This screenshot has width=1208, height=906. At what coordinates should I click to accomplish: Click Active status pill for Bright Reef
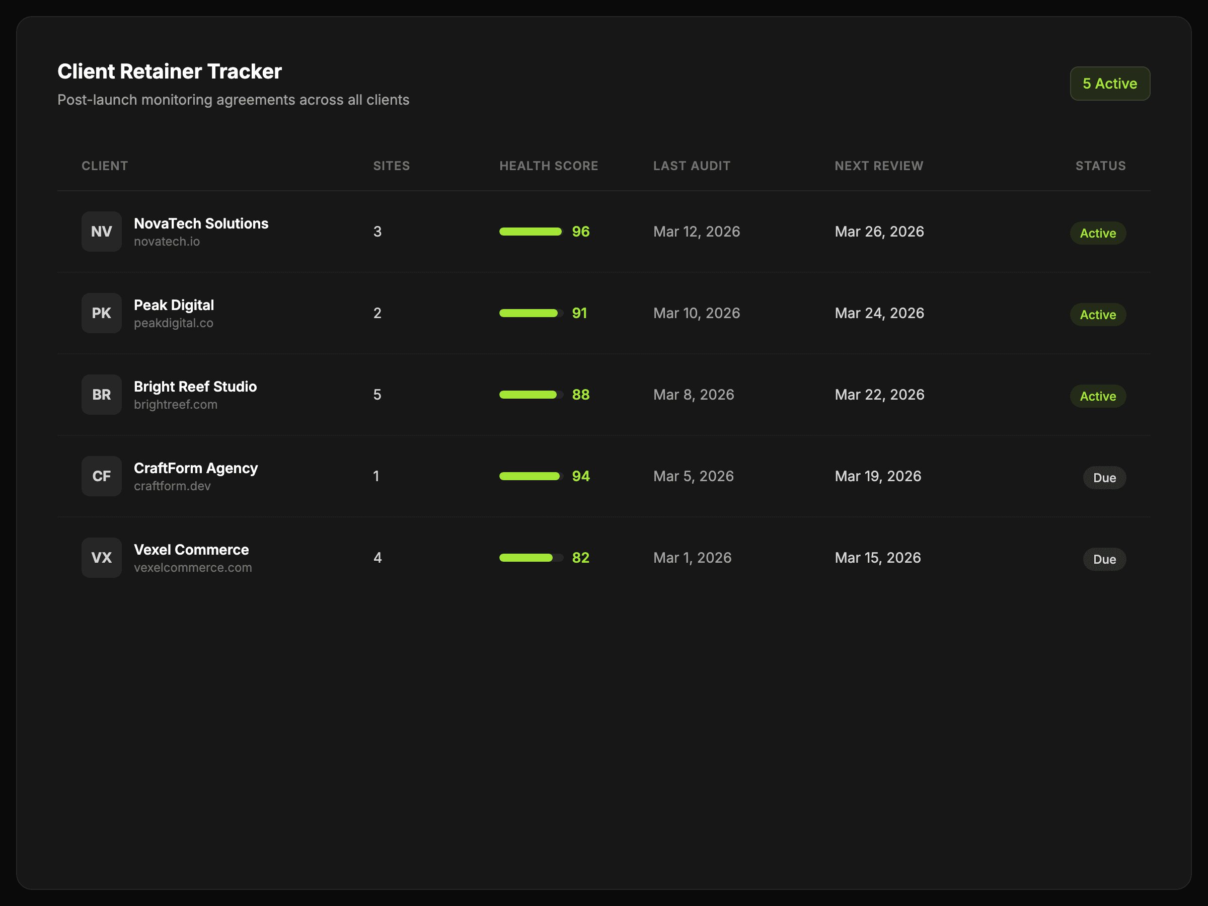click(1098, 396)
